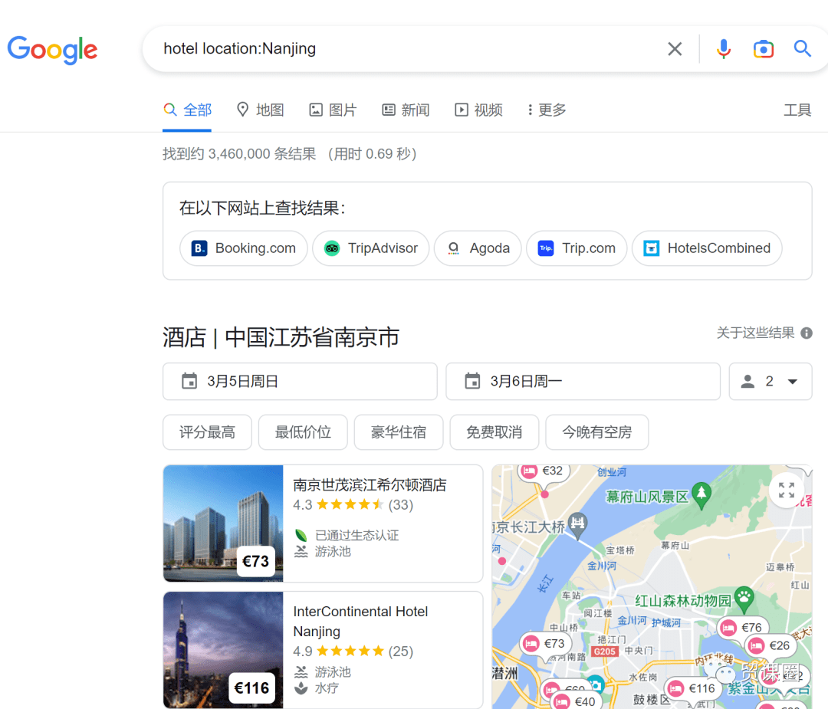Click the €40 map price pin
The width and height of the screenshot is (828, 709).
pos(575,701)
